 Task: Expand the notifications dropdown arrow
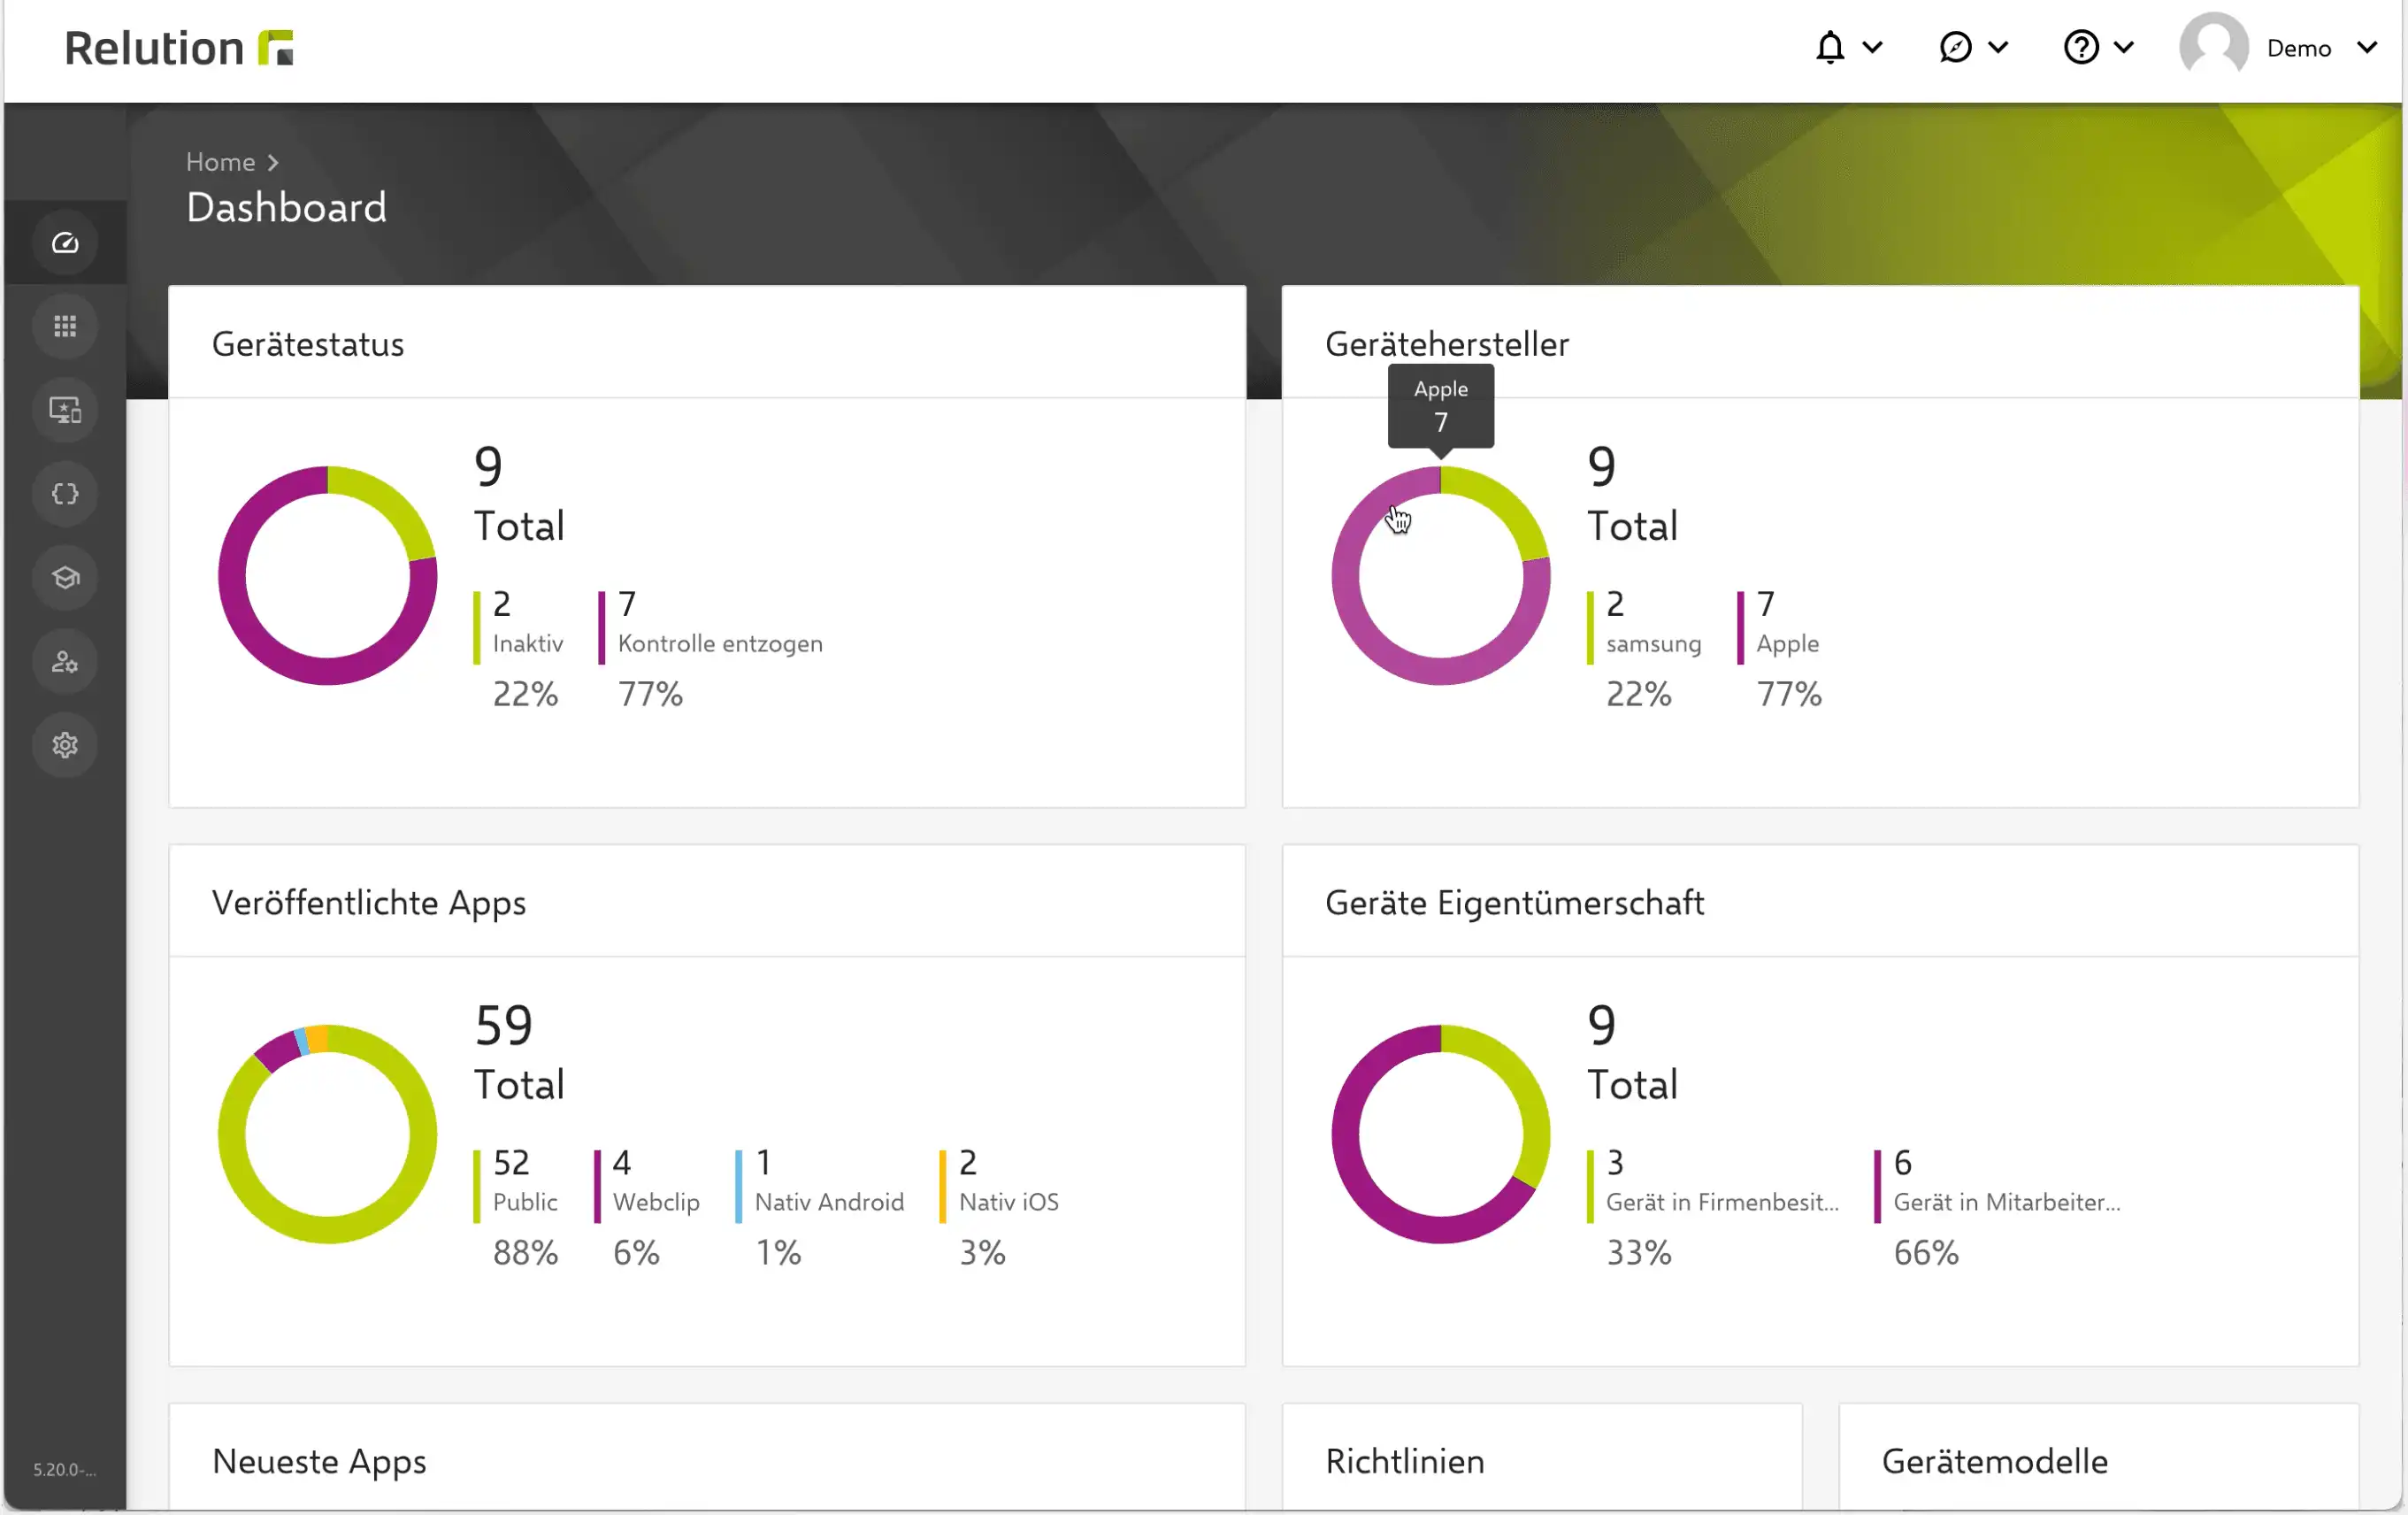tap(1873, 47)
